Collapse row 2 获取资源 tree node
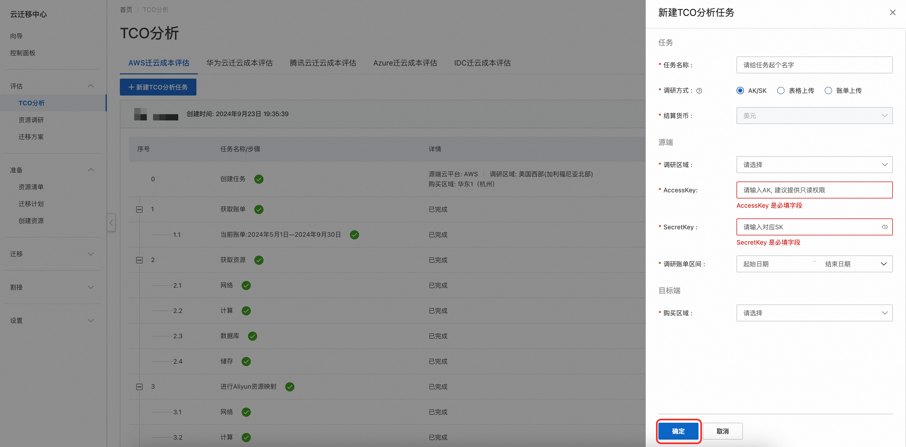The width and height of the screenshot is (906, 447). [139, 260]
